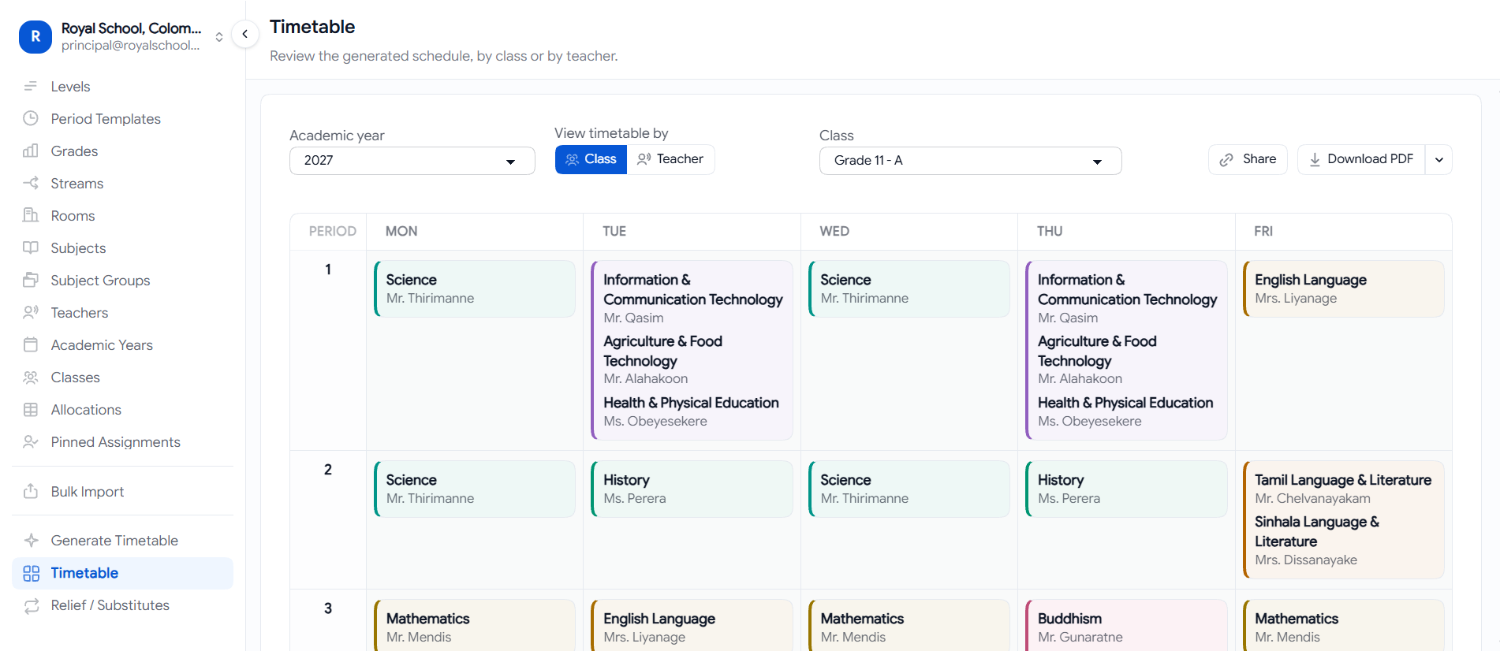
Task: Switch timetable view to Teacher
Action: (x=670, y=159)
